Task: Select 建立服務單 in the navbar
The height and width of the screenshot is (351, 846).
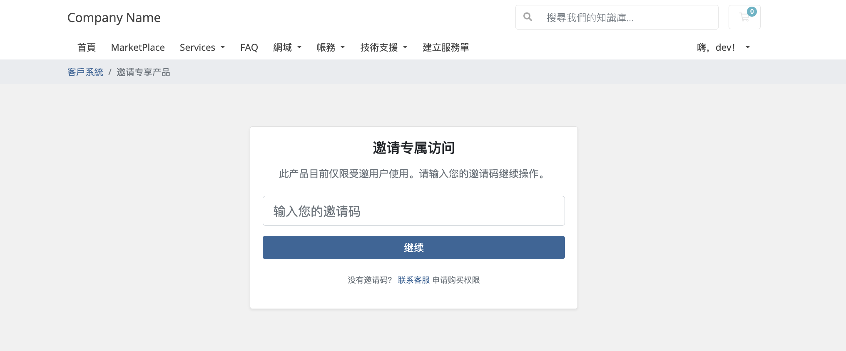Action: [446, 47]
